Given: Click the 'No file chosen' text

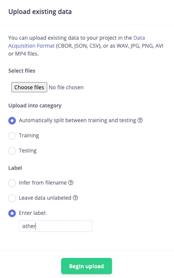Looking at the screenshot, I should click(x=66, y=87).
